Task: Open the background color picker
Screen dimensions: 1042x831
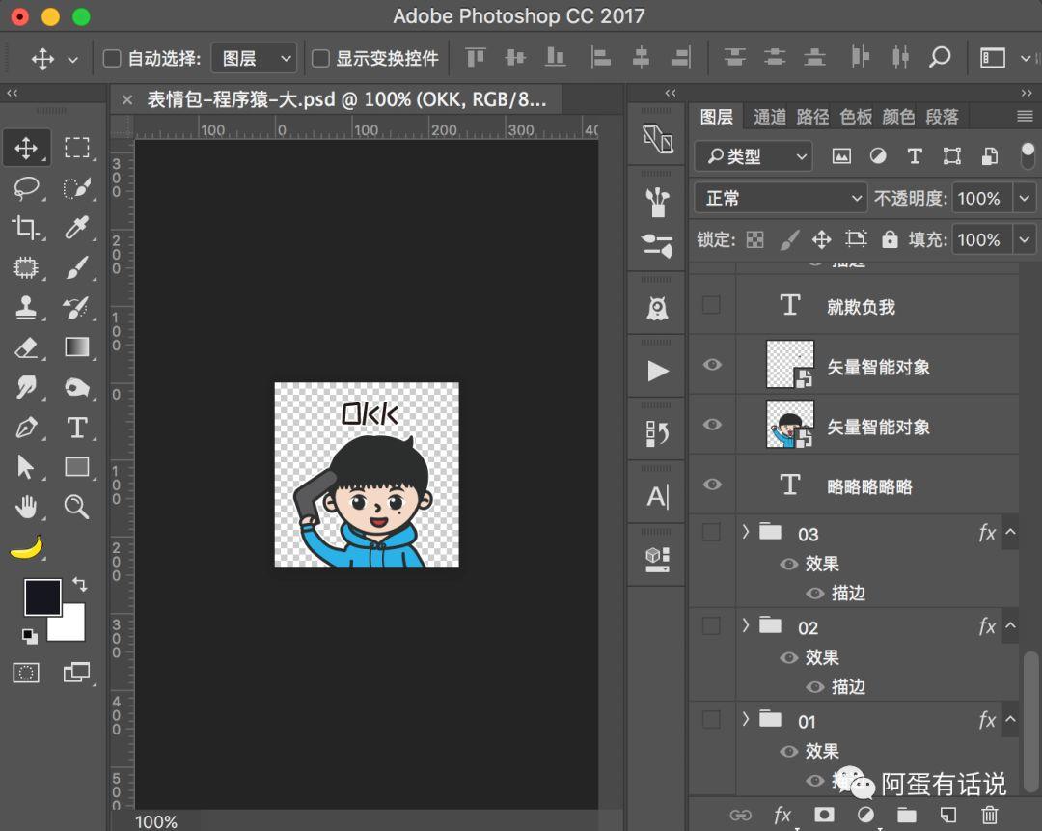Action: coord(71,627)
